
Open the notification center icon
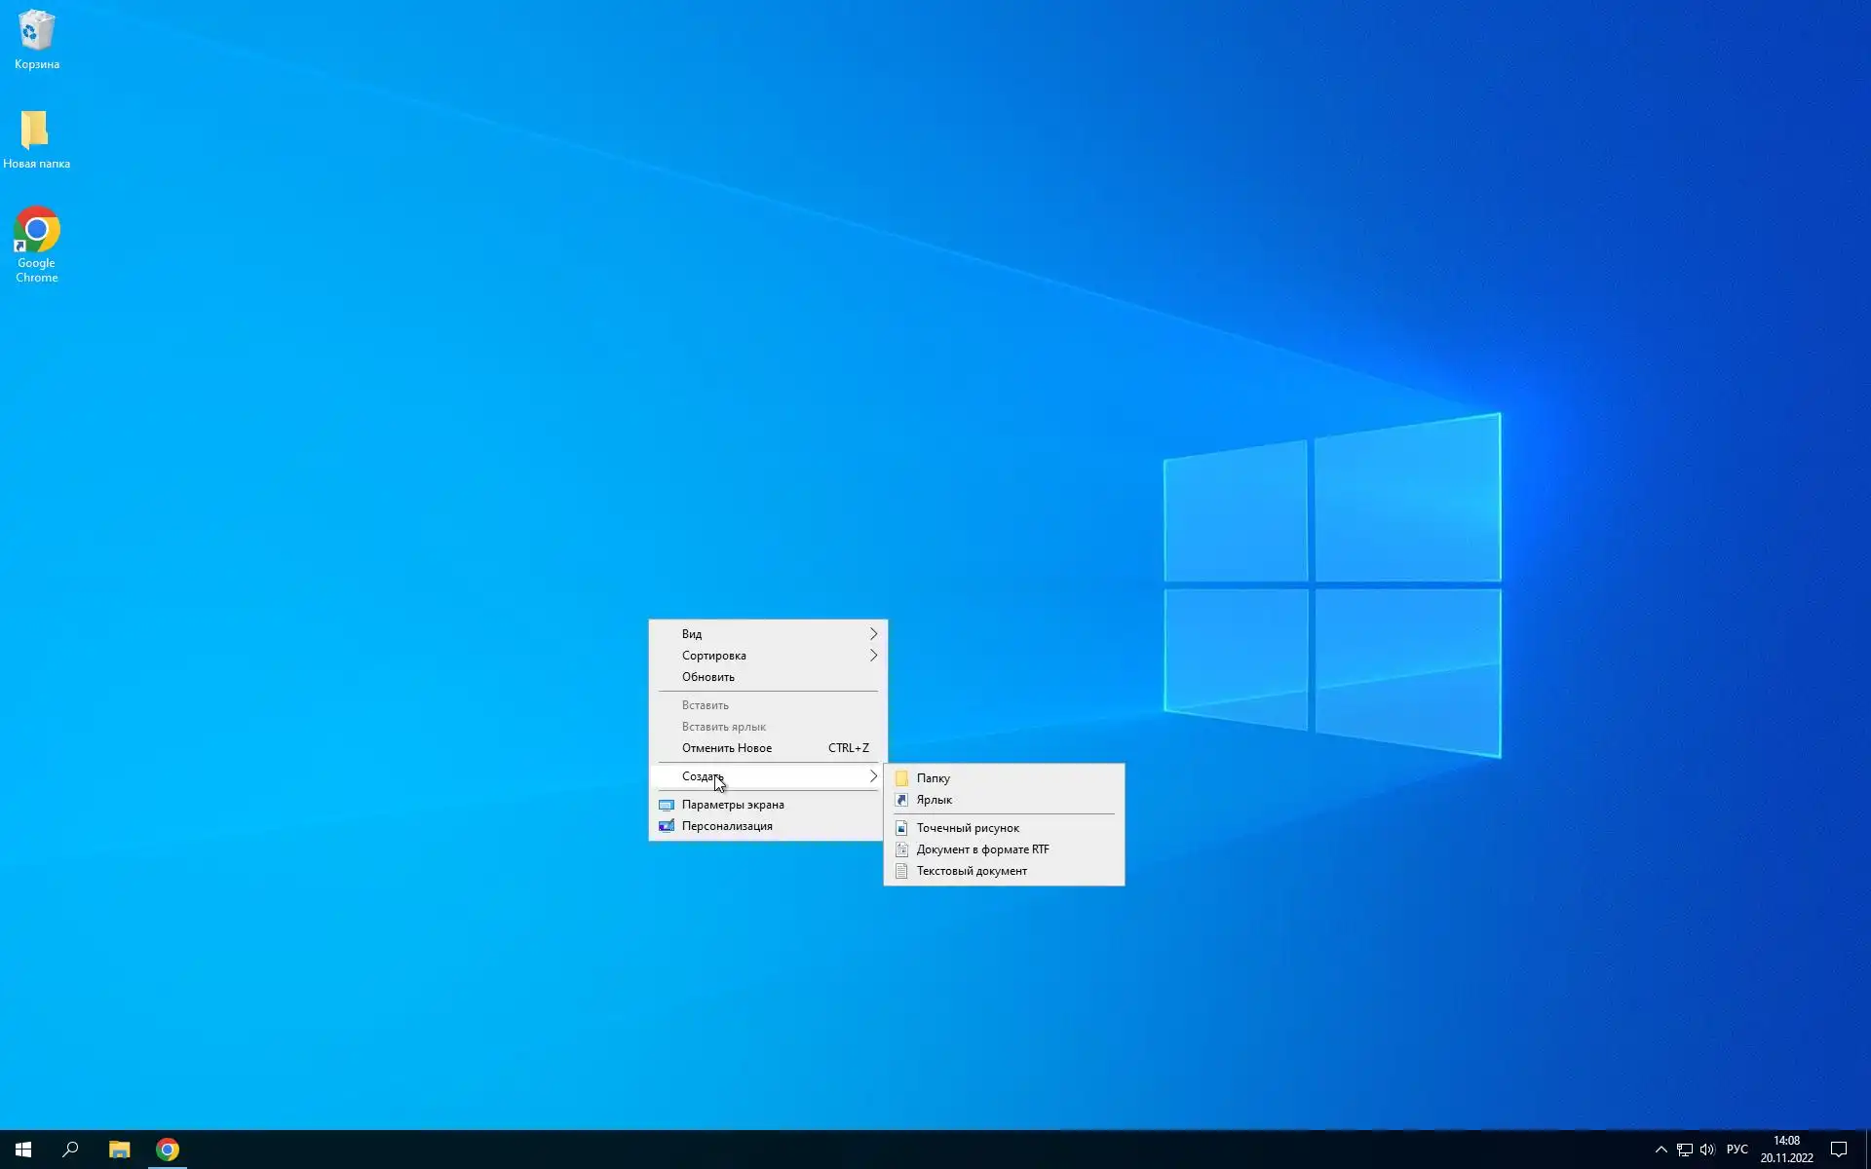point(1838,1150)
